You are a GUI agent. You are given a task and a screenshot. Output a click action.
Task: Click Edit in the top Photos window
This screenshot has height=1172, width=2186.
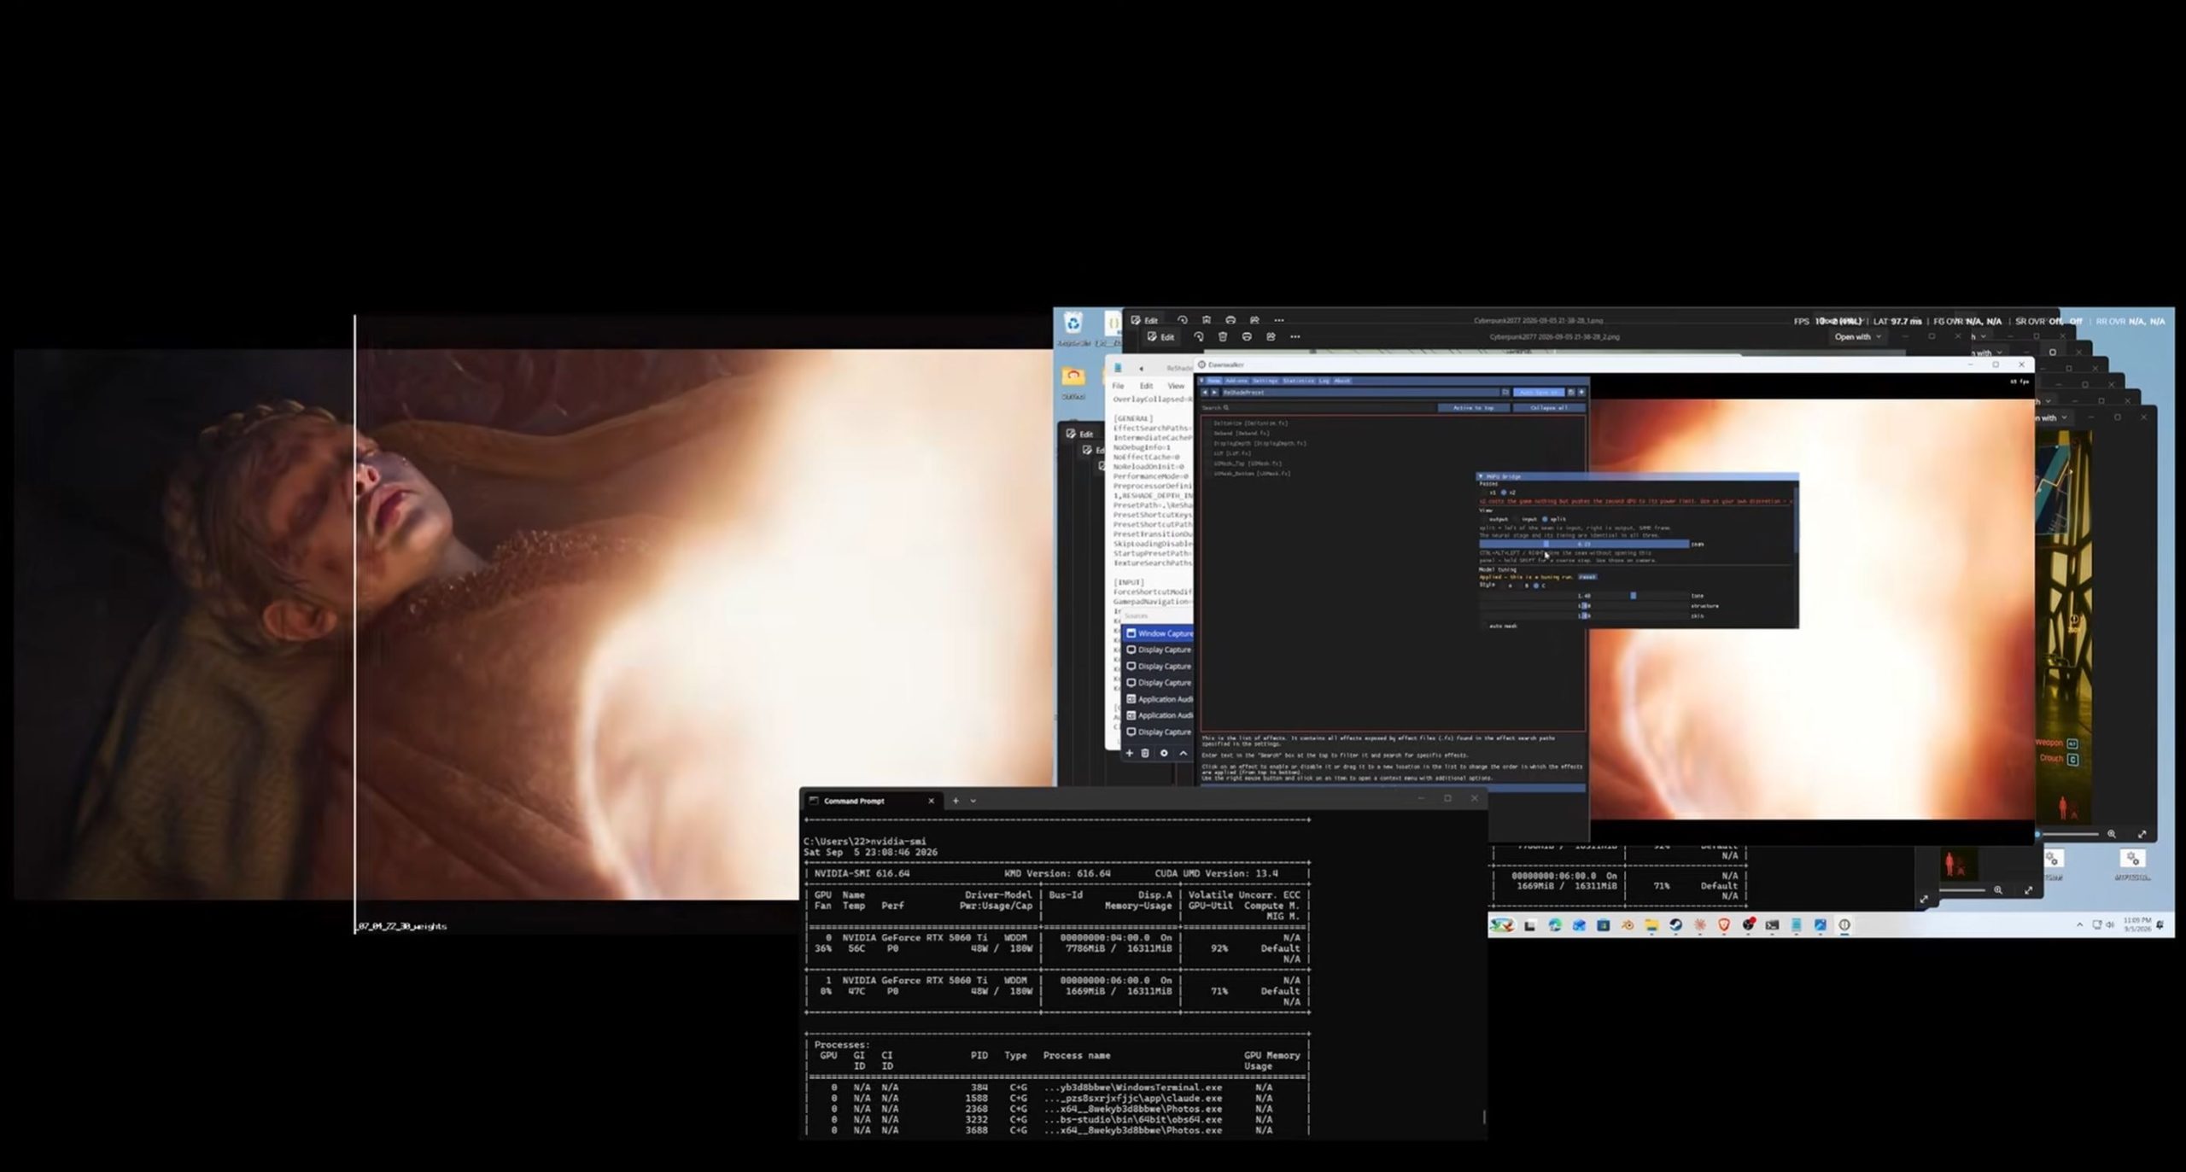coord(1145,320)
